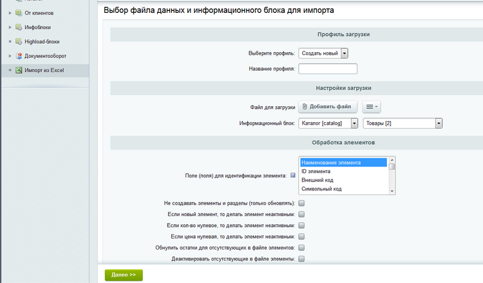
Task: Enable Не создавать элементы и разделы checkbox
Action: (x=301, y=203)
